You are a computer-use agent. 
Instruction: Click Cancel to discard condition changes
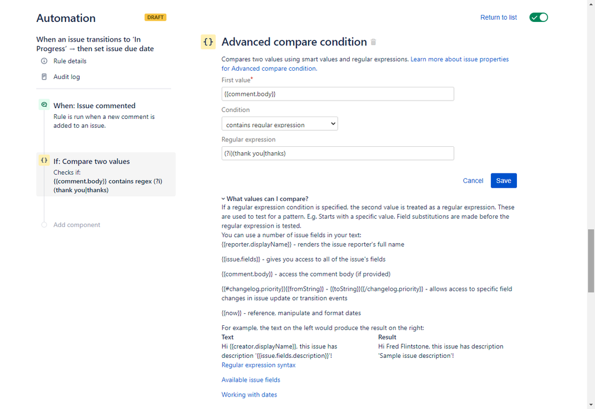click(x=473, y=180)
